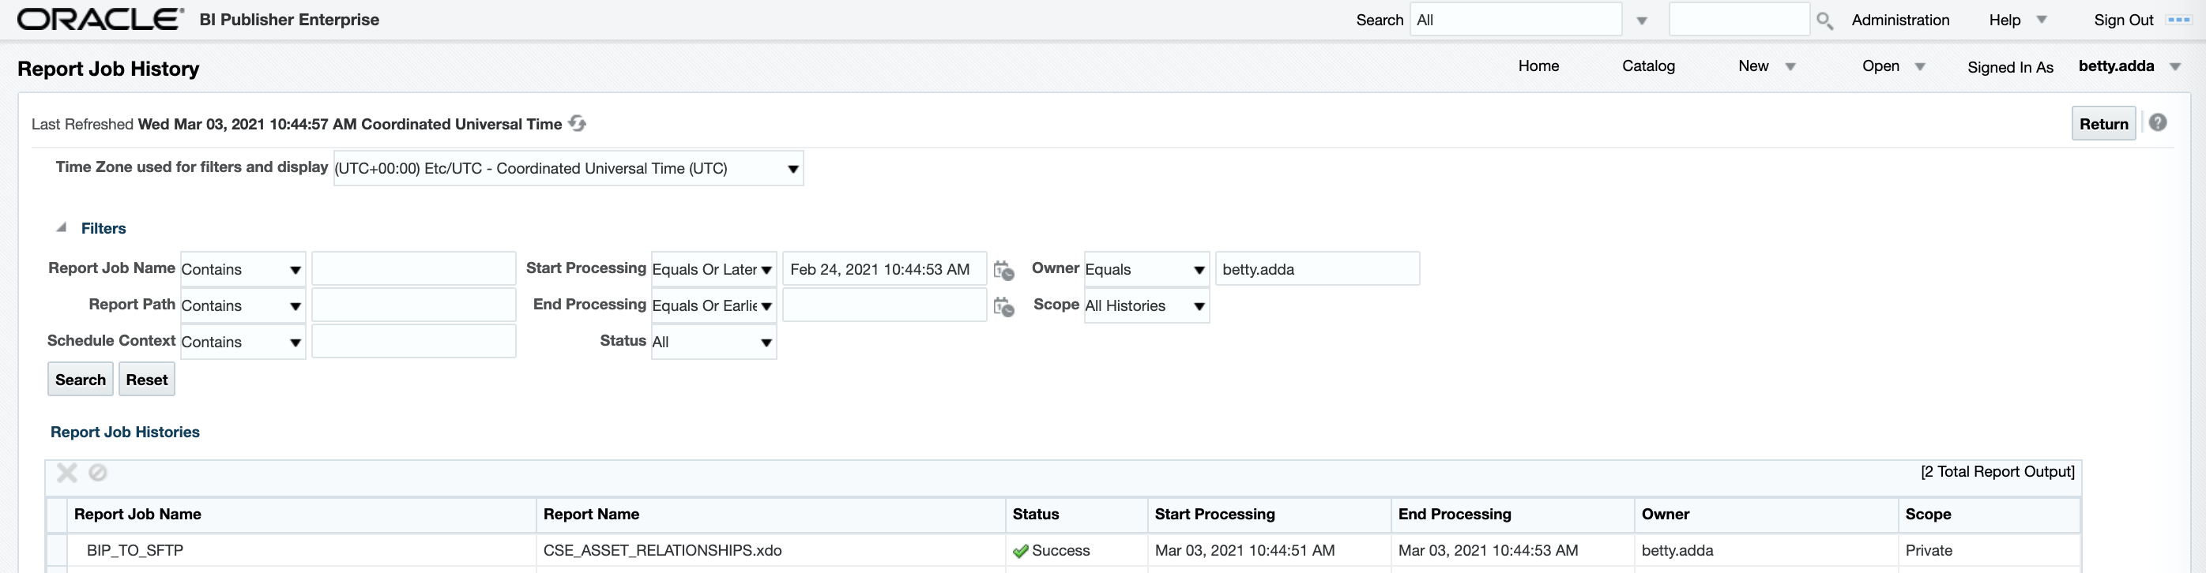2206x573 pixels.
Task: Open the End Processing calendar picker
Action: point(1003,306)
